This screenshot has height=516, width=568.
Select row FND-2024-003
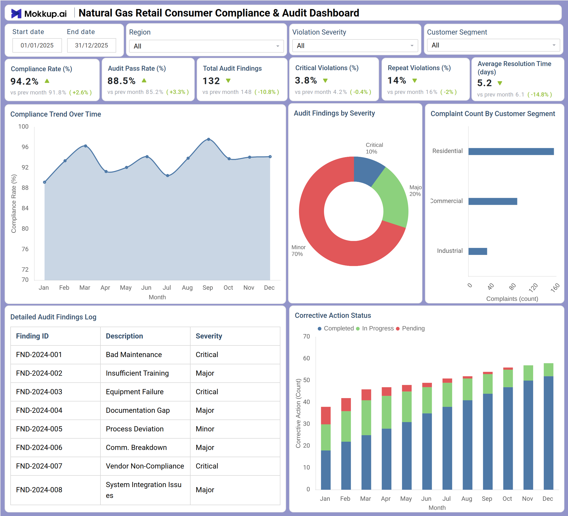point(145,392)
